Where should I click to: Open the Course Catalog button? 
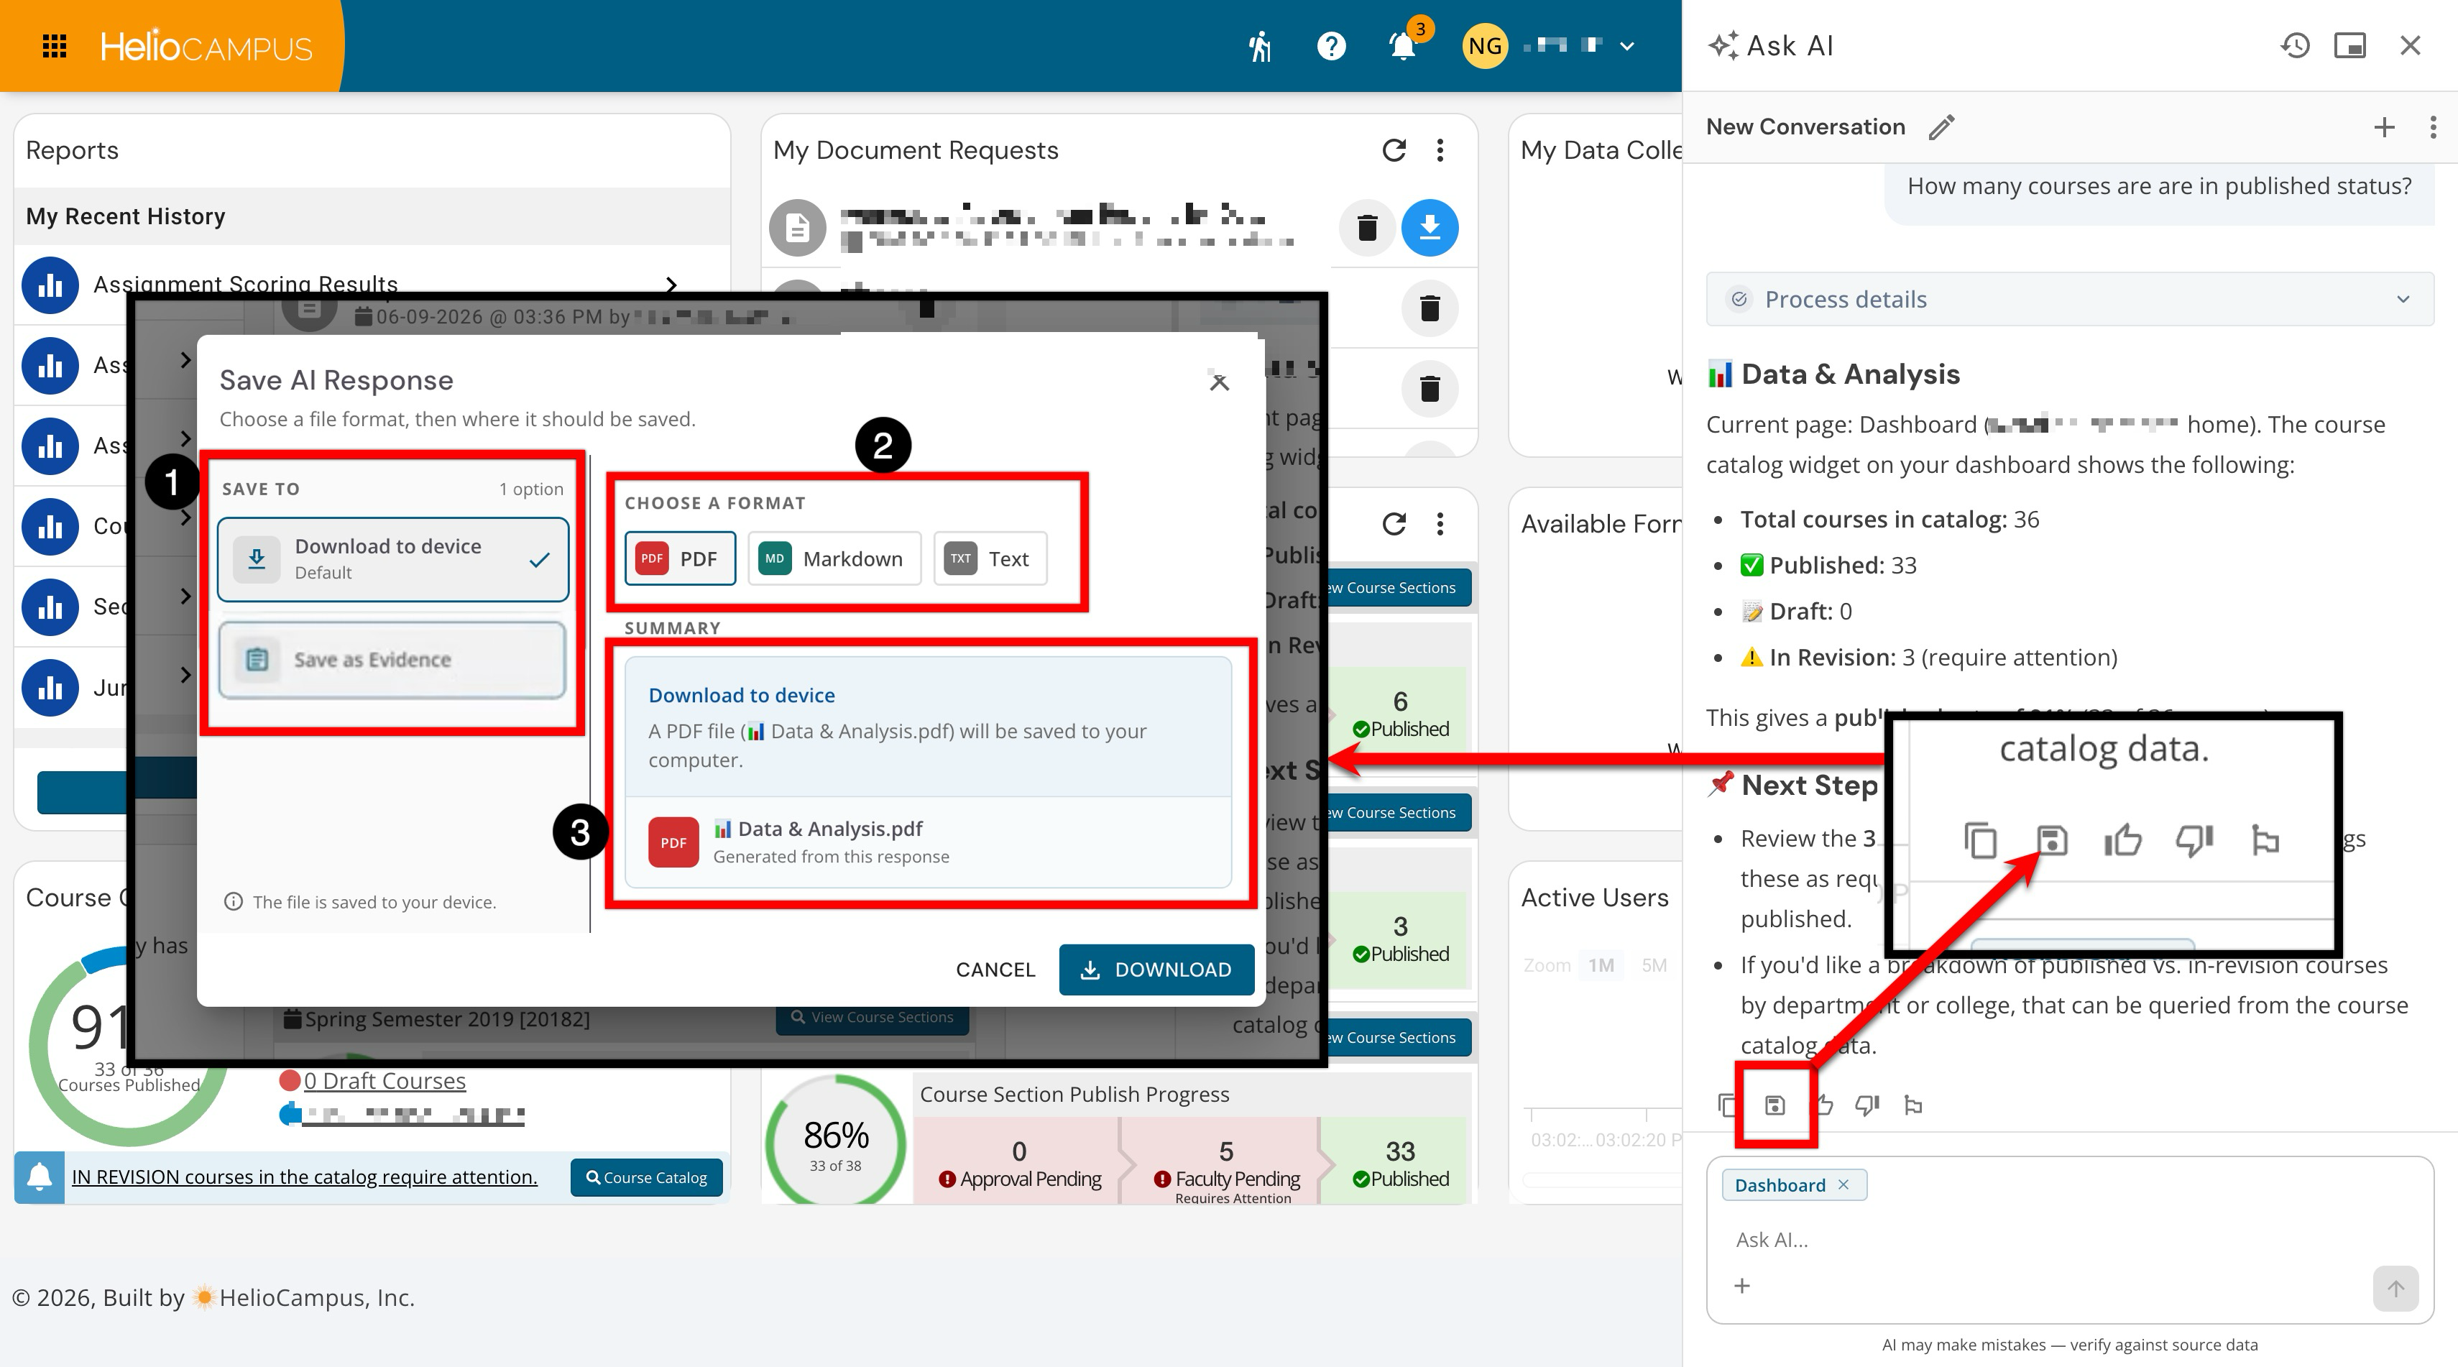(647, 1178)
